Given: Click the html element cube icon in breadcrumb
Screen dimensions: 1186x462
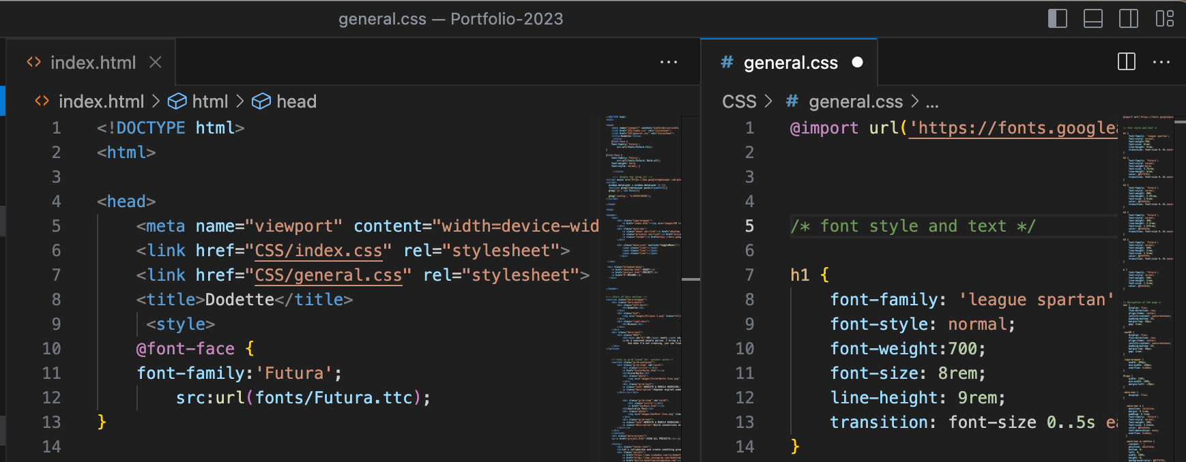Looking at the screenshot, I should (x=177, y=102).
